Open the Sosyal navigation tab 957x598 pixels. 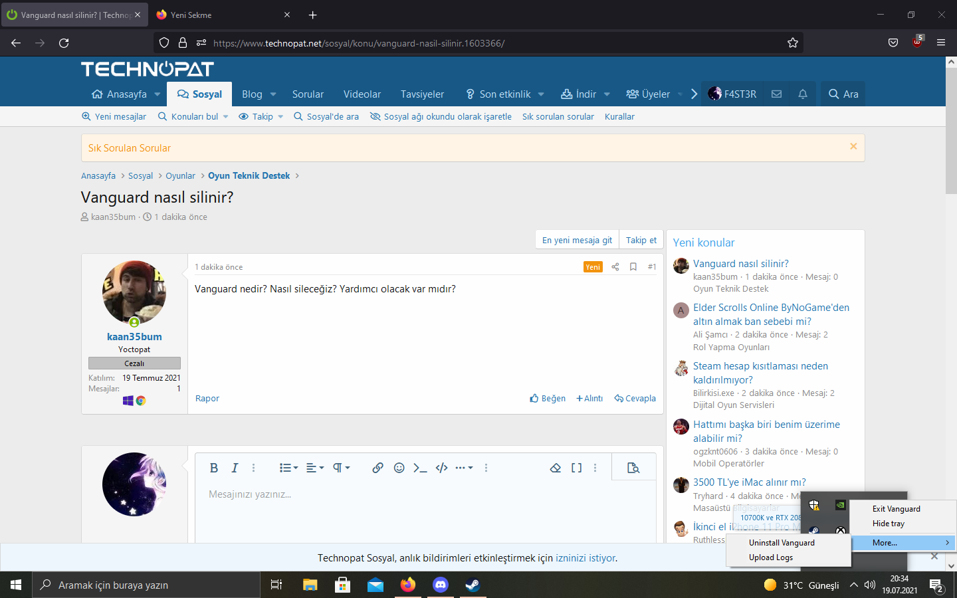[x=199, y=94]
